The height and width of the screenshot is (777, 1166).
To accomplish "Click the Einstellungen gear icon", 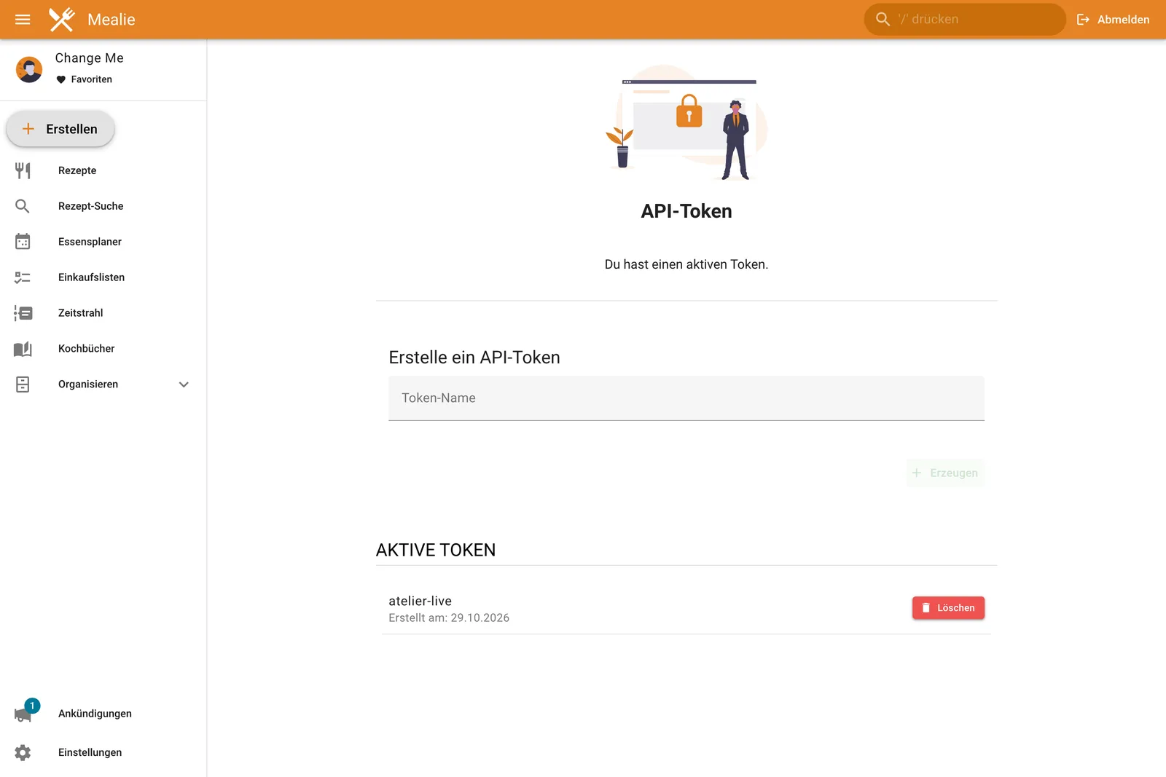I will click(x=23, y=753).
